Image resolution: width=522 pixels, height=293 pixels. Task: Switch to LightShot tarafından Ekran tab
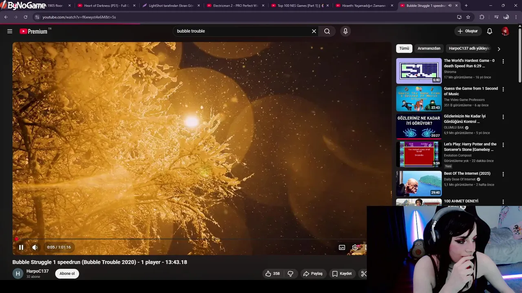click(x=170, y=6)
